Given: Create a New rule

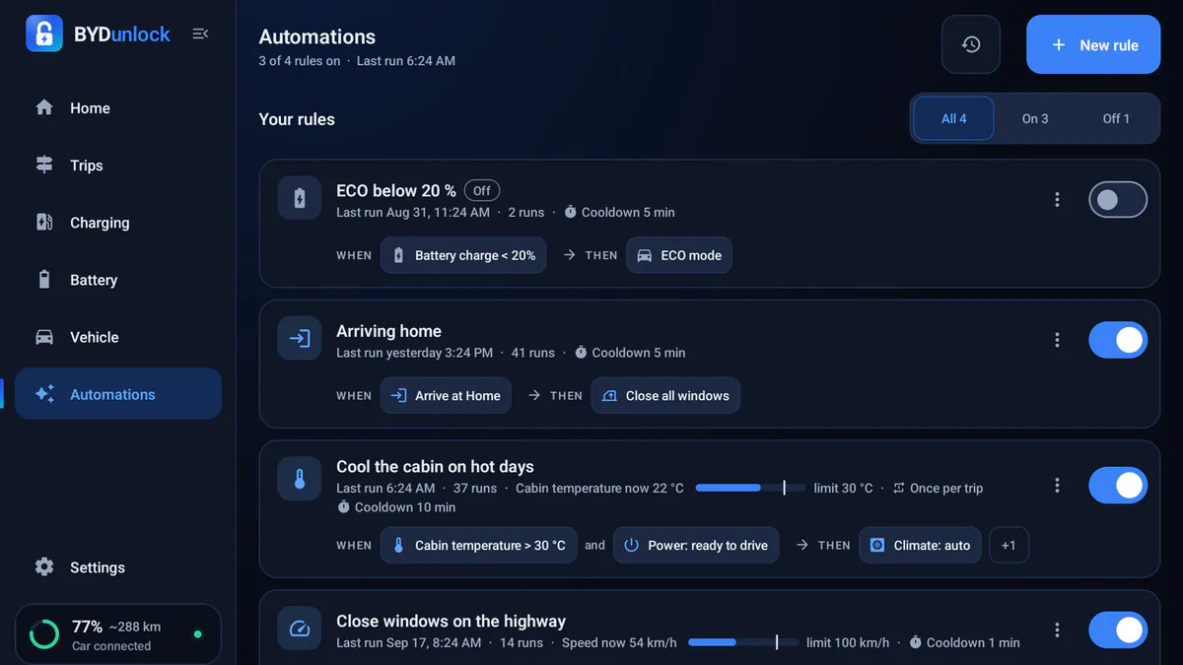Looking at the screenshot, I should 1093,44.
